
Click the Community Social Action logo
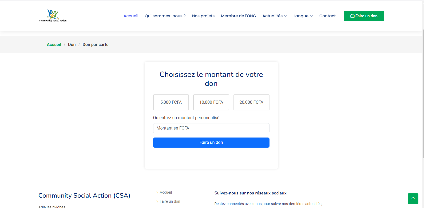coord(53,16)
